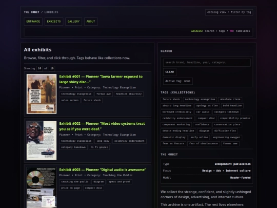Click the 'All exhibits' heading
This screenshot has width=277, height=208.
click(x=37, y=50)
